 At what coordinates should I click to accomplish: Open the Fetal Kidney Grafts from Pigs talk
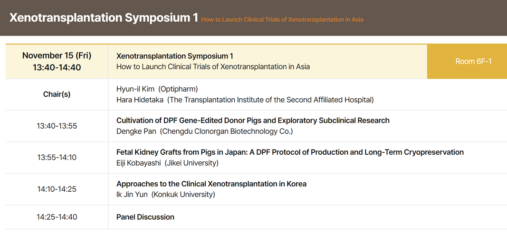coord(290,152)
